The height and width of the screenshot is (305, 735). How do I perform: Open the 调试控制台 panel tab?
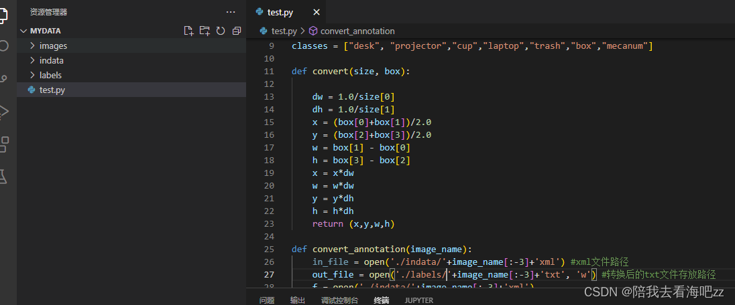click(x=340, y=300)
